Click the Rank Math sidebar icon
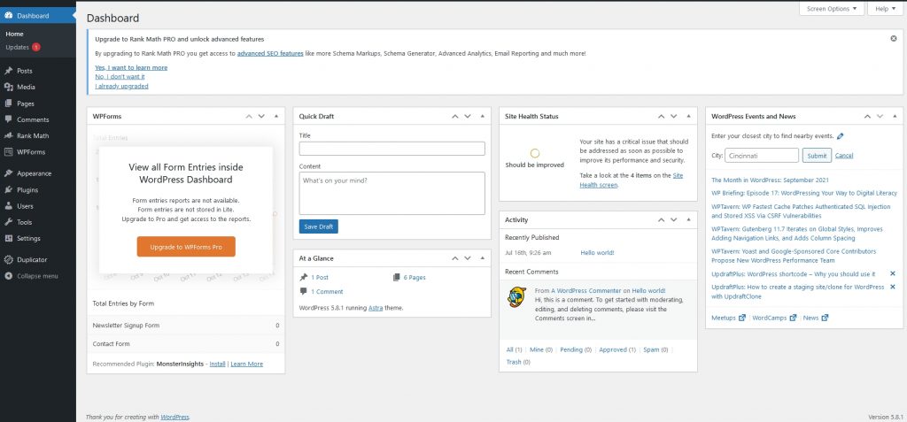The width and height of the screenshot is (907, 422). click(9, 135)
